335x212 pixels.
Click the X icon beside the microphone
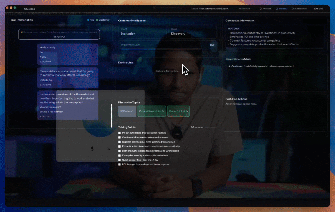pyautogui.click(x=109, y=149)
